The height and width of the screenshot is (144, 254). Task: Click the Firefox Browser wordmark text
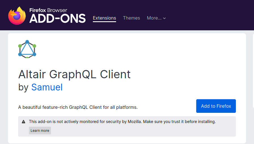click(48, 10)
